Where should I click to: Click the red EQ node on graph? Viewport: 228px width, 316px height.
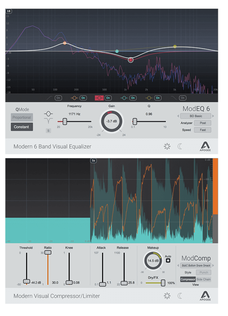coord(131,60)
